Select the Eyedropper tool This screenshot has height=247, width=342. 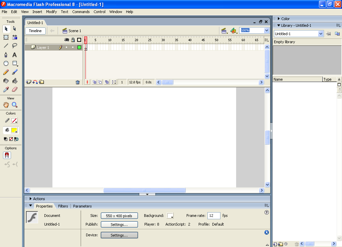6,89
